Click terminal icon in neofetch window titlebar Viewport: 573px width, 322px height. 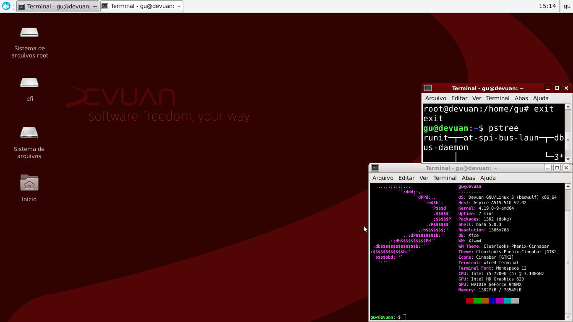click(x=375, y=168)
